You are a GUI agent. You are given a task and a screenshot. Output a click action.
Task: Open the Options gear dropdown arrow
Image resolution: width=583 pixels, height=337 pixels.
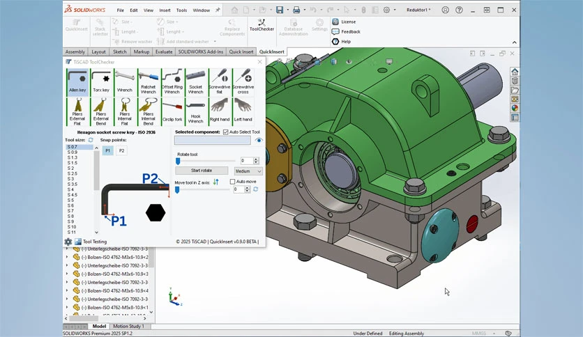pyautogui.click(x=395, y=10)
